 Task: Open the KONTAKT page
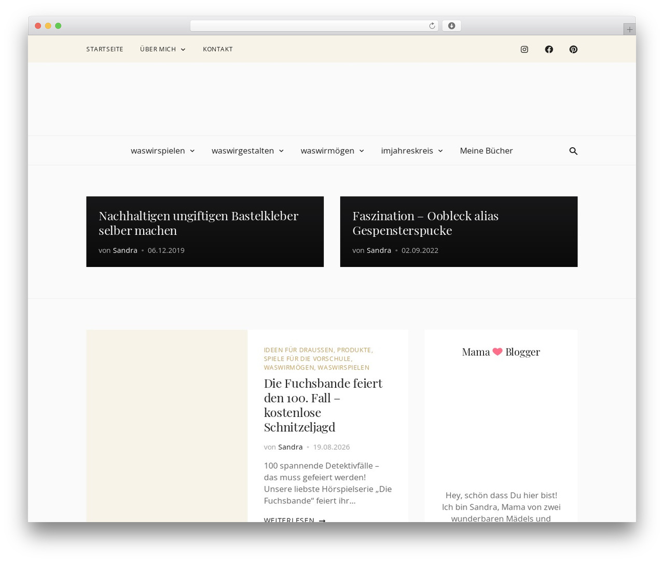(218, 49)
